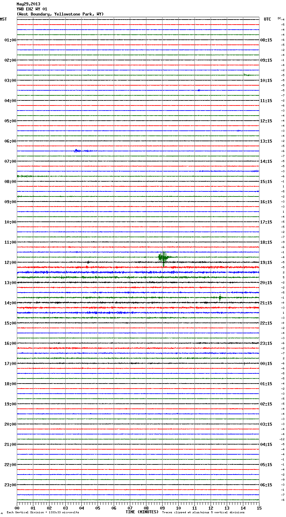The width and height of the screenshot is (286, 517).
Task: Click the 16:15 UTC time label
Action: (266, 202)
